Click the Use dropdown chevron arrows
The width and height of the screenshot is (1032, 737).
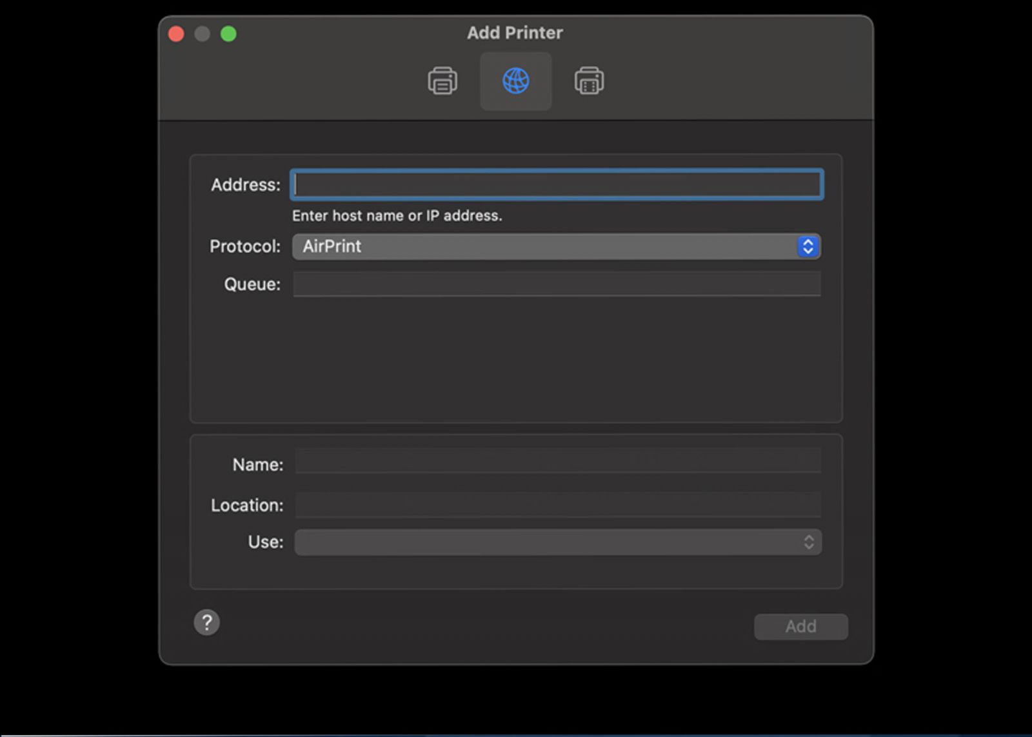click(809, 542)
